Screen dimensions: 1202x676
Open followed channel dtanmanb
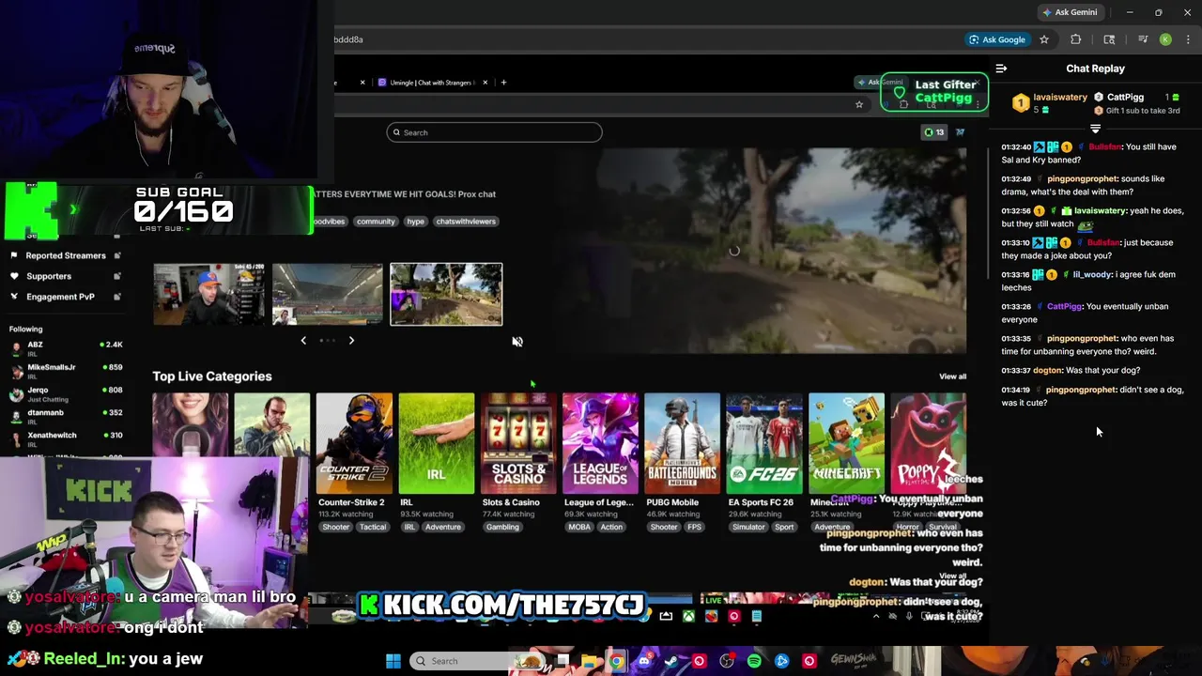pyautogui.click(x=66, y=415)
